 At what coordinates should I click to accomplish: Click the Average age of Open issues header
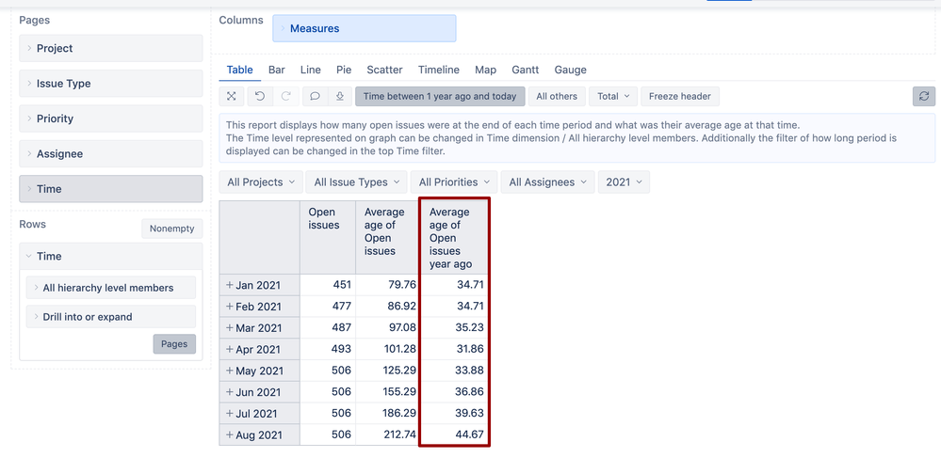[384, 231]
